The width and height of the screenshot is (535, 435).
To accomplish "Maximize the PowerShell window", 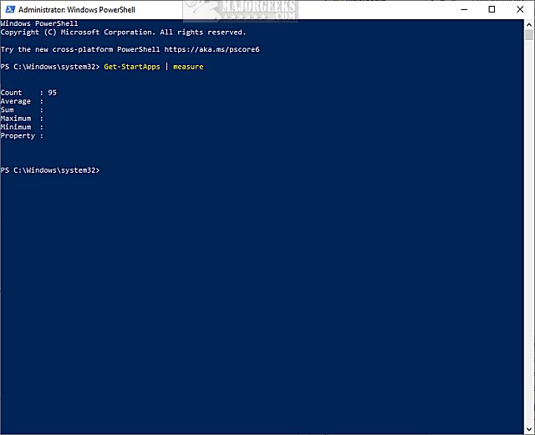I will click(x=492, y=9).
